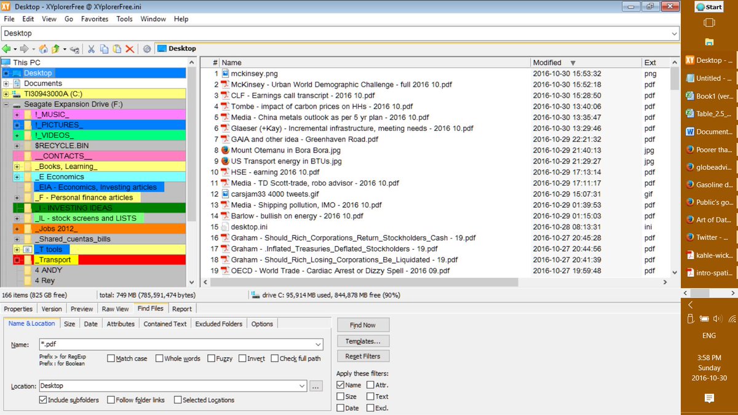This screenshot has width=738, height=415.
Task: Uncheck Include subfolders
Action: [43, 400]
